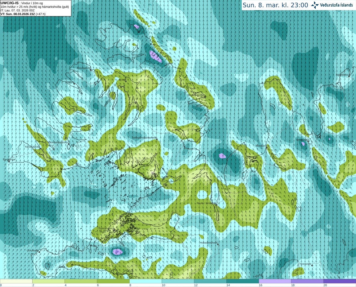Select the Gjögurflugvöllur station label

tap(196, 95)
